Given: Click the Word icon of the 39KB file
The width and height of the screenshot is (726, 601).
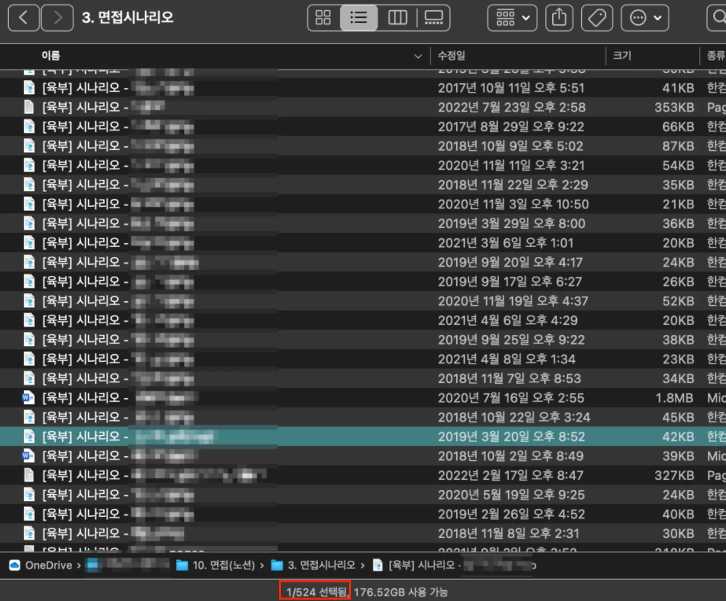Looking at the screenshot, I should pos(29,456).
